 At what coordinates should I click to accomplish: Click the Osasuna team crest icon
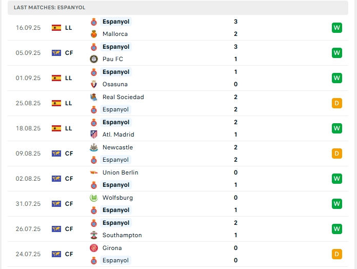point(94,84)
